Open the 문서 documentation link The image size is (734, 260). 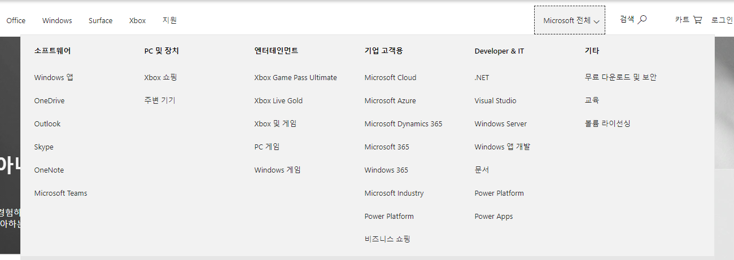[x=482, y=170]
